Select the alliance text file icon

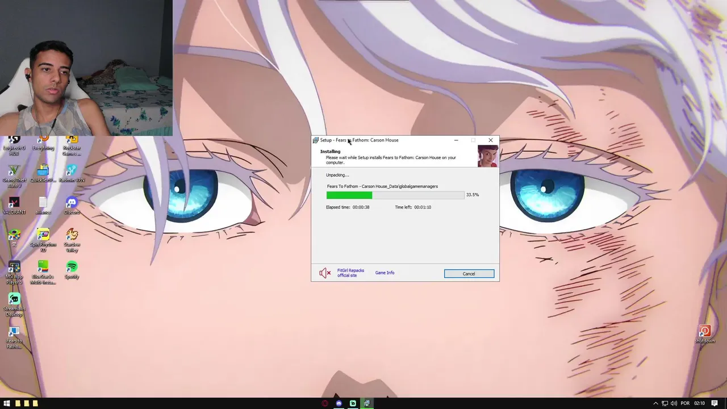tap(43, 206)
